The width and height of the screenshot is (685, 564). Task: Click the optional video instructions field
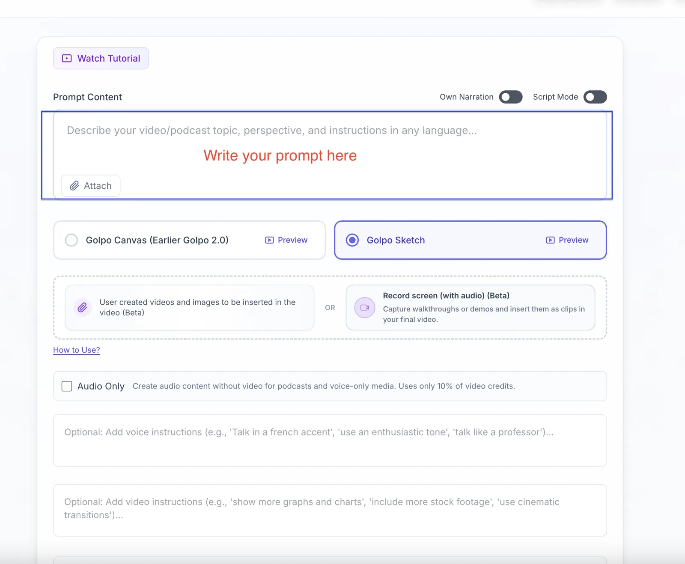click(x=330, y=510)
